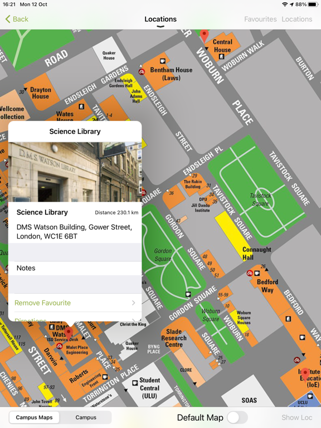The width and height of the screenshot is (321, 428).
Task: Open Locations list in top right
Action: 296,19
